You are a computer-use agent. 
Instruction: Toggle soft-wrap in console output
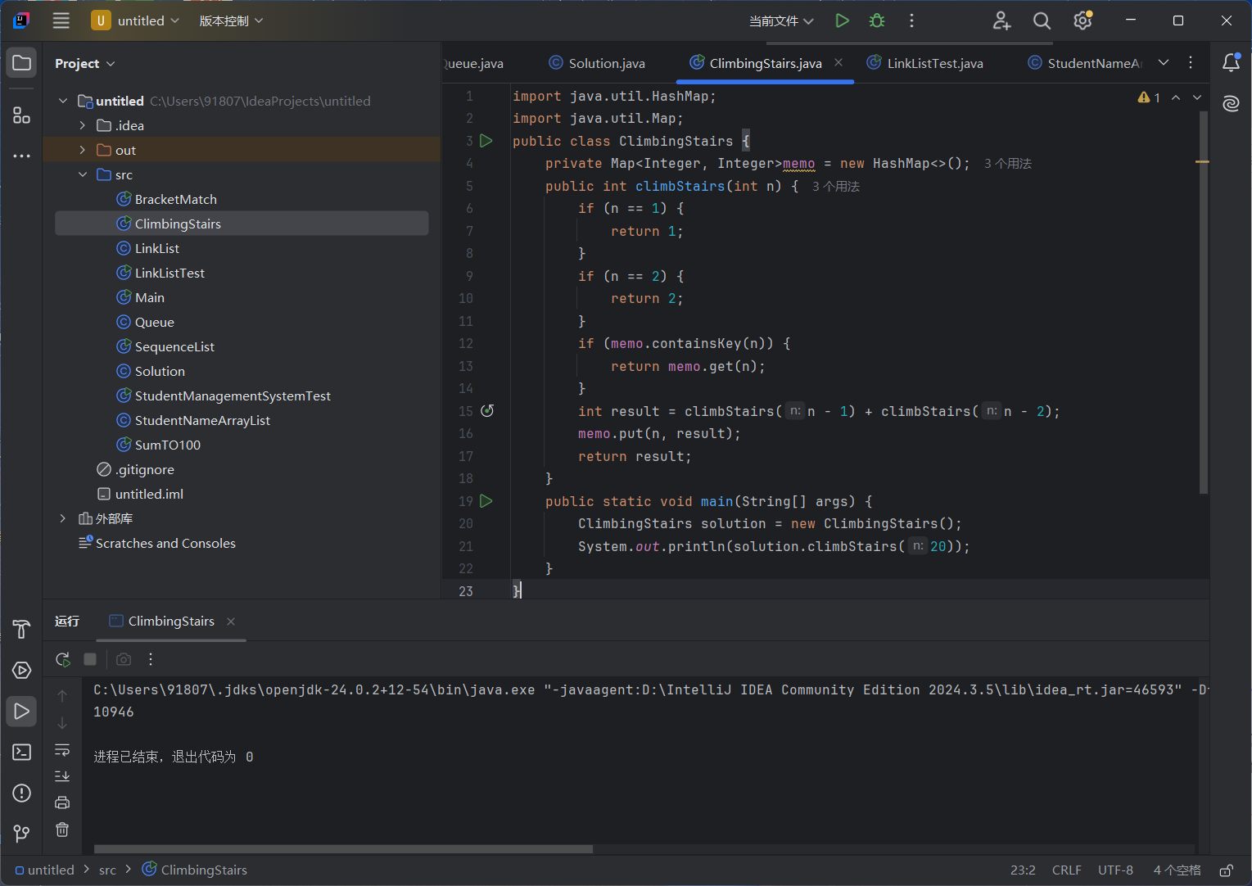click(62, 750)
